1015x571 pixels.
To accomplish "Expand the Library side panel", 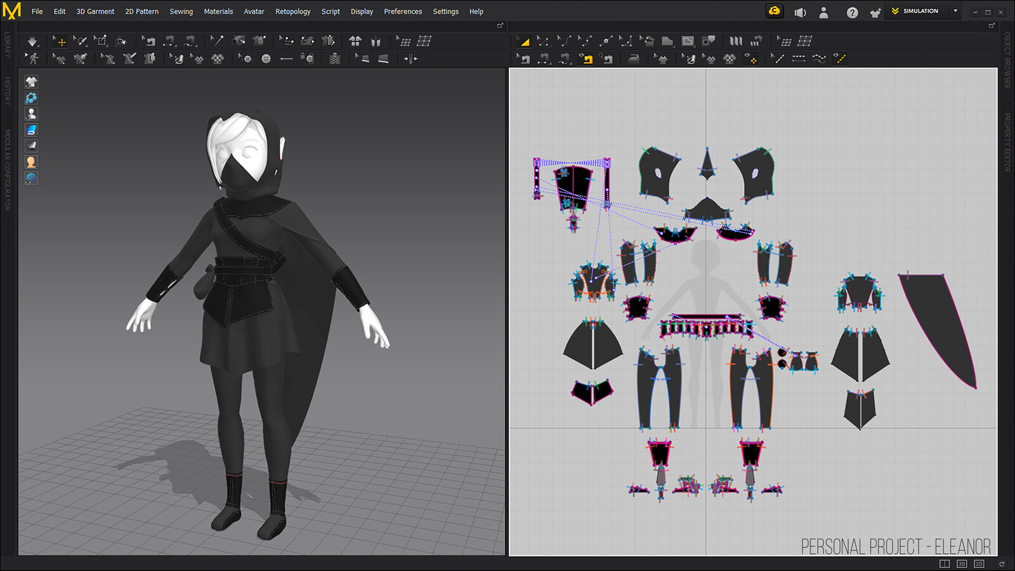I will point(8,44).
